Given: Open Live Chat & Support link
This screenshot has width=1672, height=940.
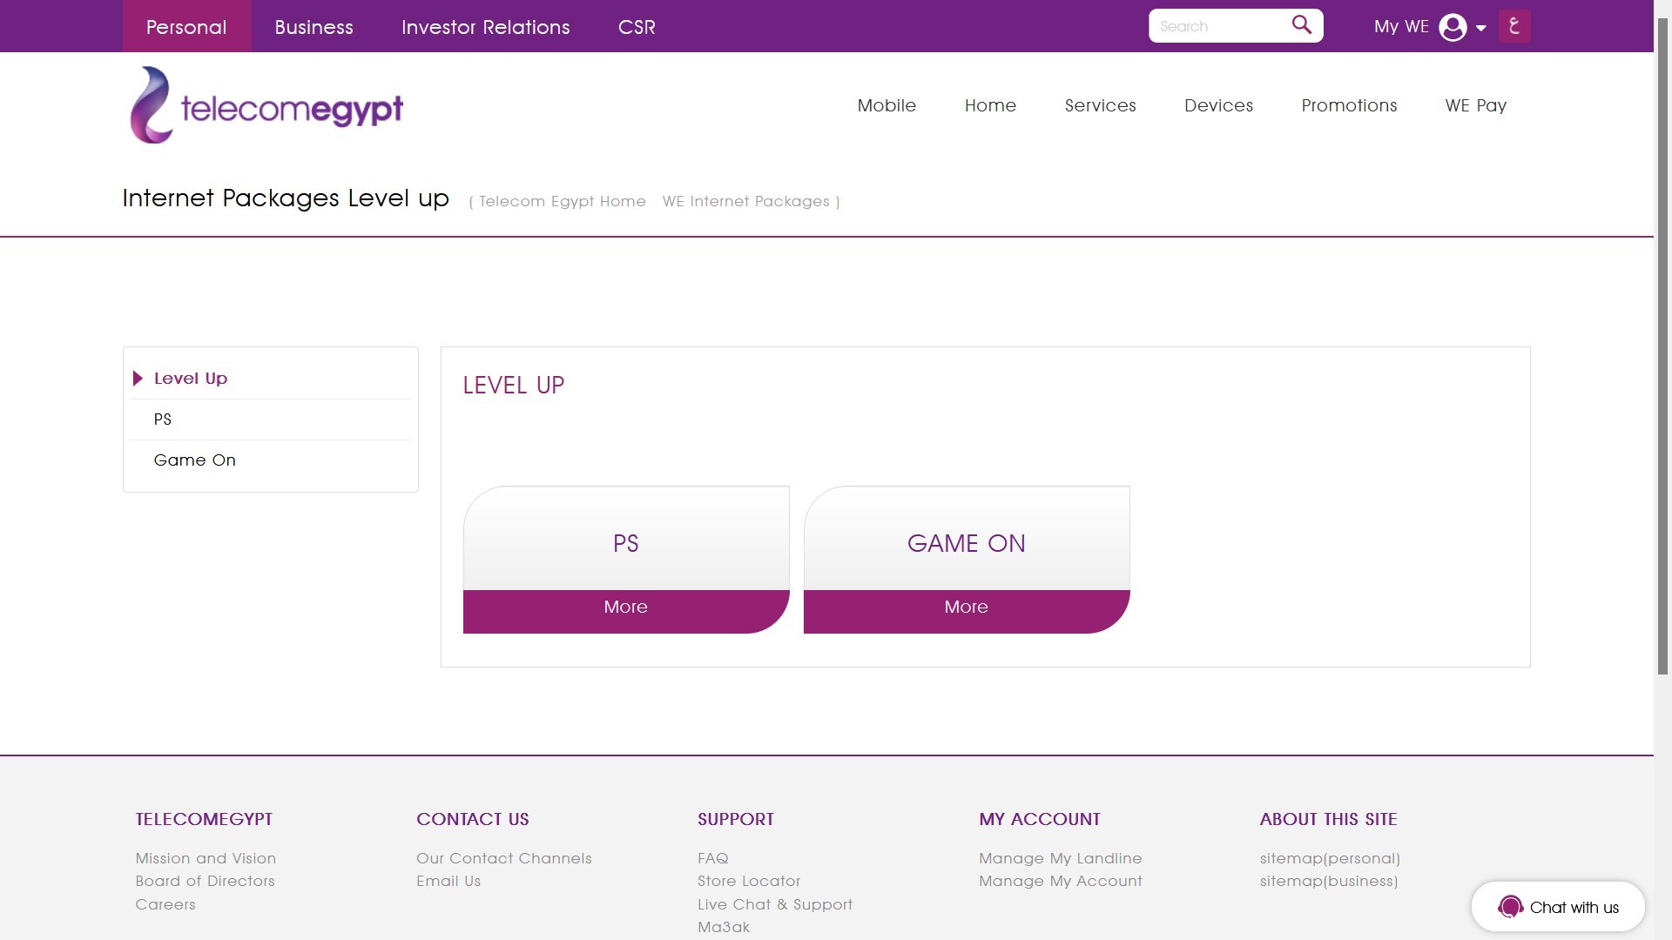Looking at the screenshot, I should coord(775,904).
